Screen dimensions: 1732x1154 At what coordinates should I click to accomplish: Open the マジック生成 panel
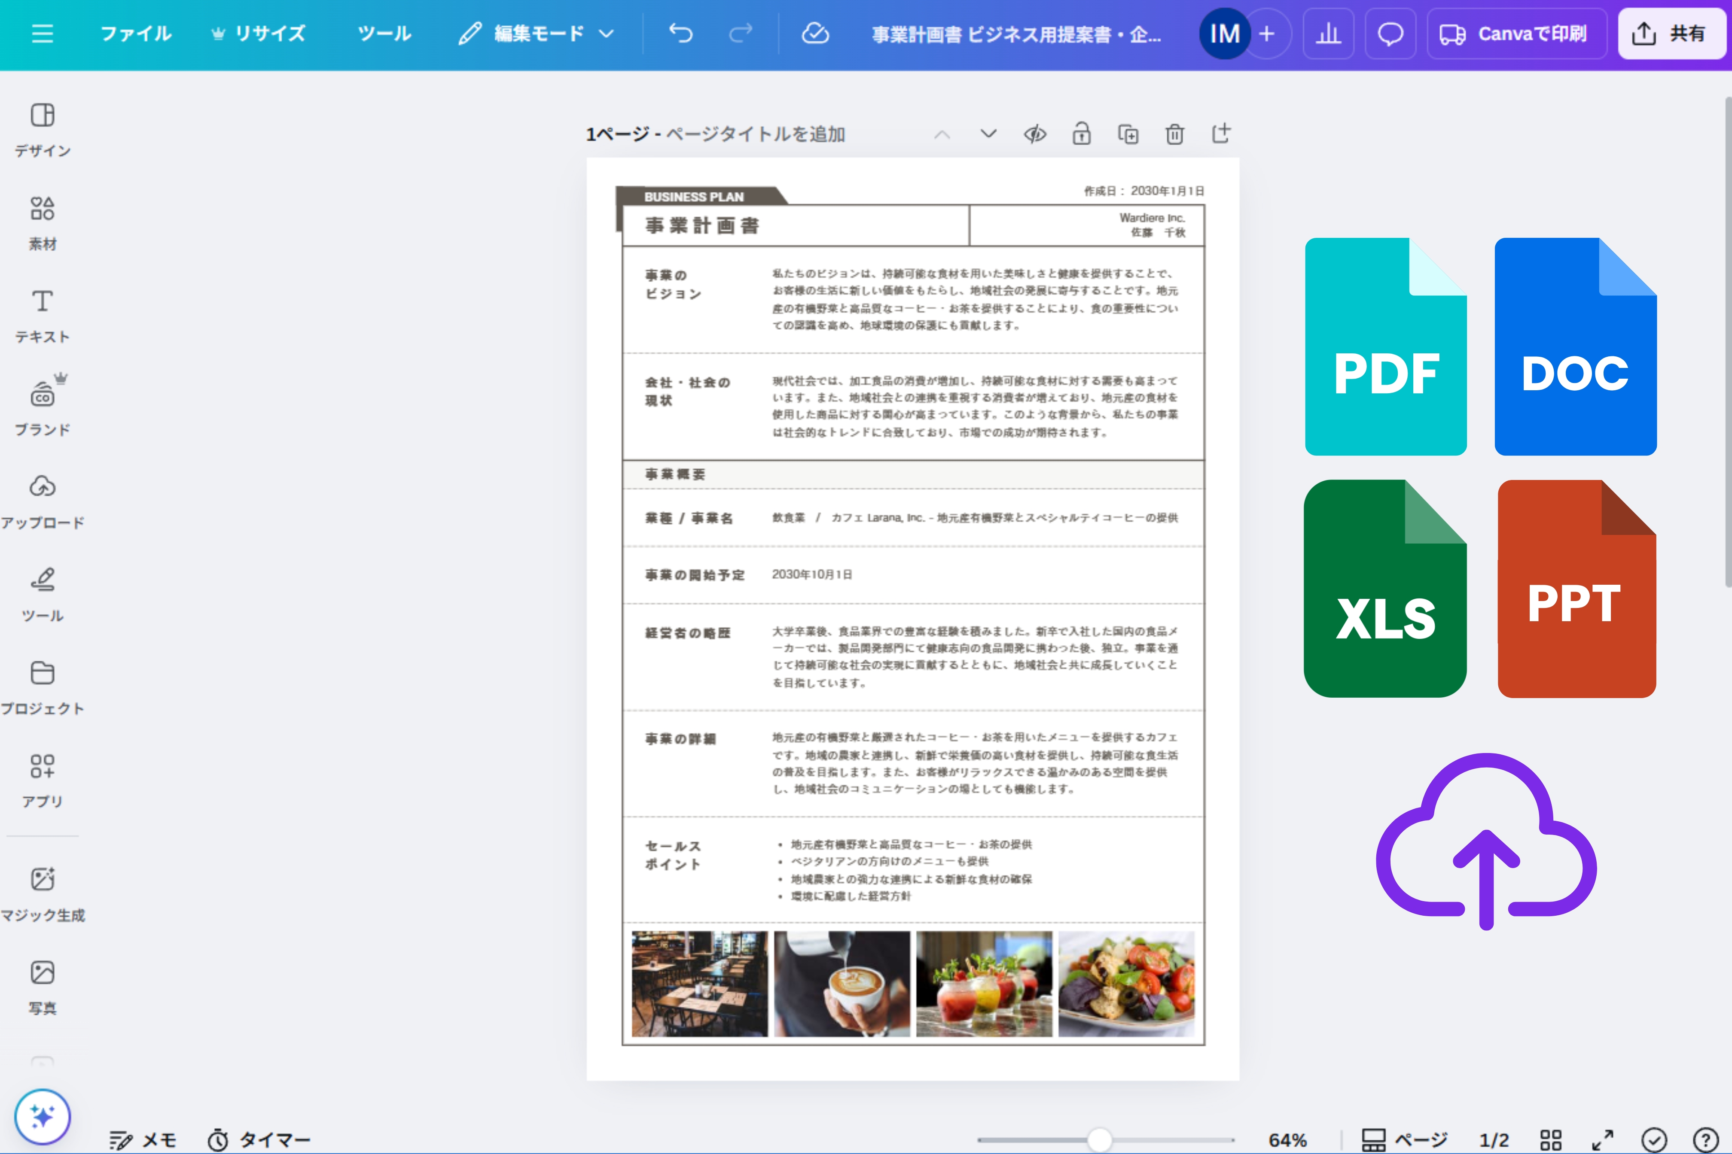43,894
